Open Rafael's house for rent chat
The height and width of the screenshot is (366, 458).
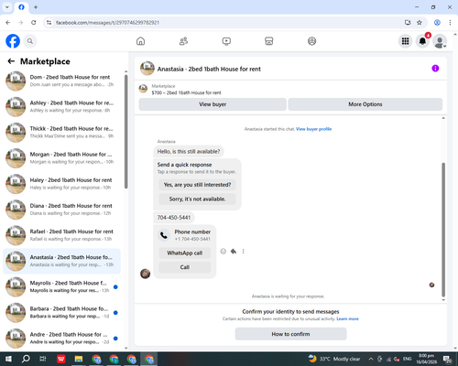(x=61, y=235)
